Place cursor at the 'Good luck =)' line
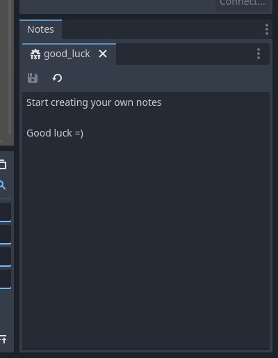The height and width of the screenshot is (358, 278). click(x=55, y=133)
